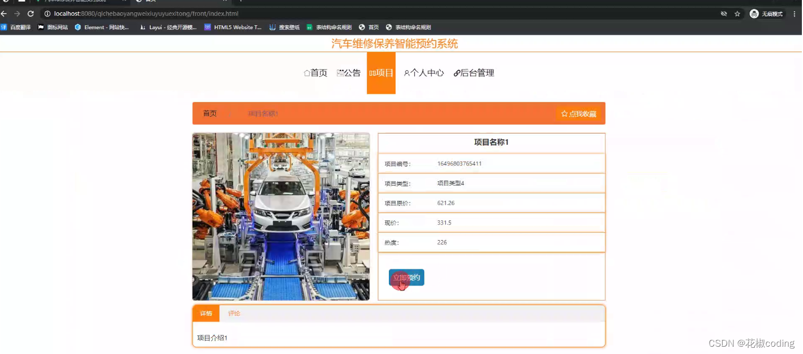The width and height of the screenshot is (803, 354).
Task: Toggle the eye-slash icon near address bar
Action: tap(724, 13)
